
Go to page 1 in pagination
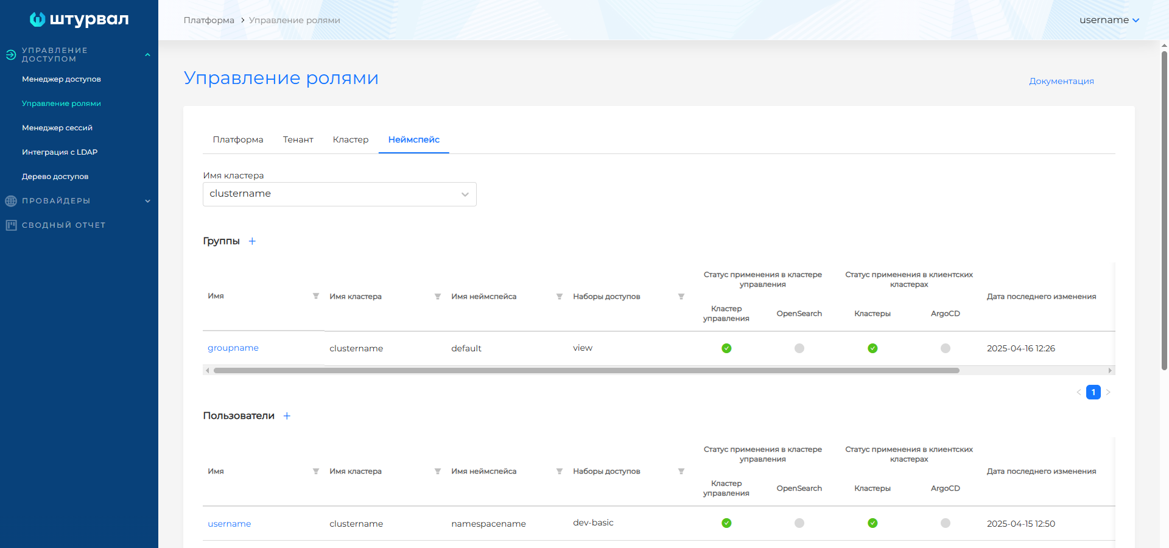pos(1093,392)
